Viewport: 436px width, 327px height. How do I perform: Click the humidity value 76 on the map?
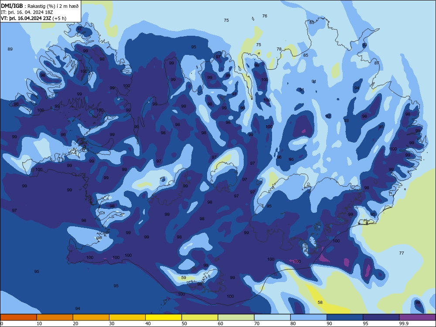[265, 16]
